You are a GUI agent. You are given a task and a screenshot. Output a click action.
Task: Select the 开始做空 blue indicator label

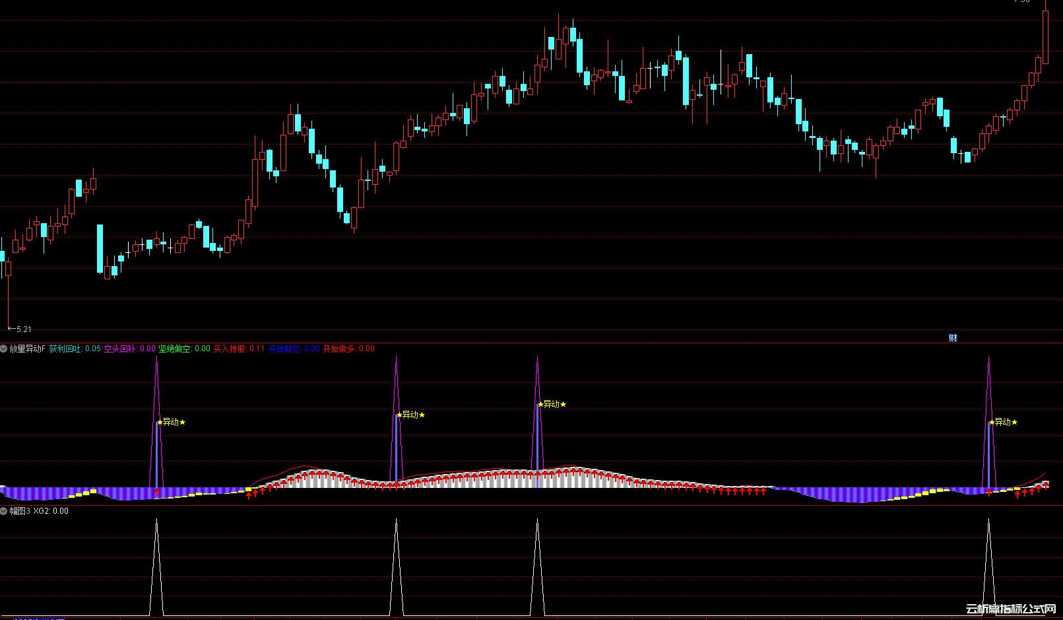(x=284, y=349)
